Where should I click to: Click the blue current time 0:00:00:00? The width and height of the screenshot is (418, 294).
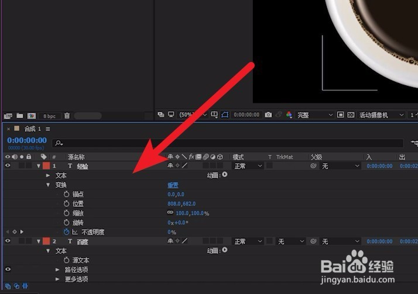click(27, 140)
